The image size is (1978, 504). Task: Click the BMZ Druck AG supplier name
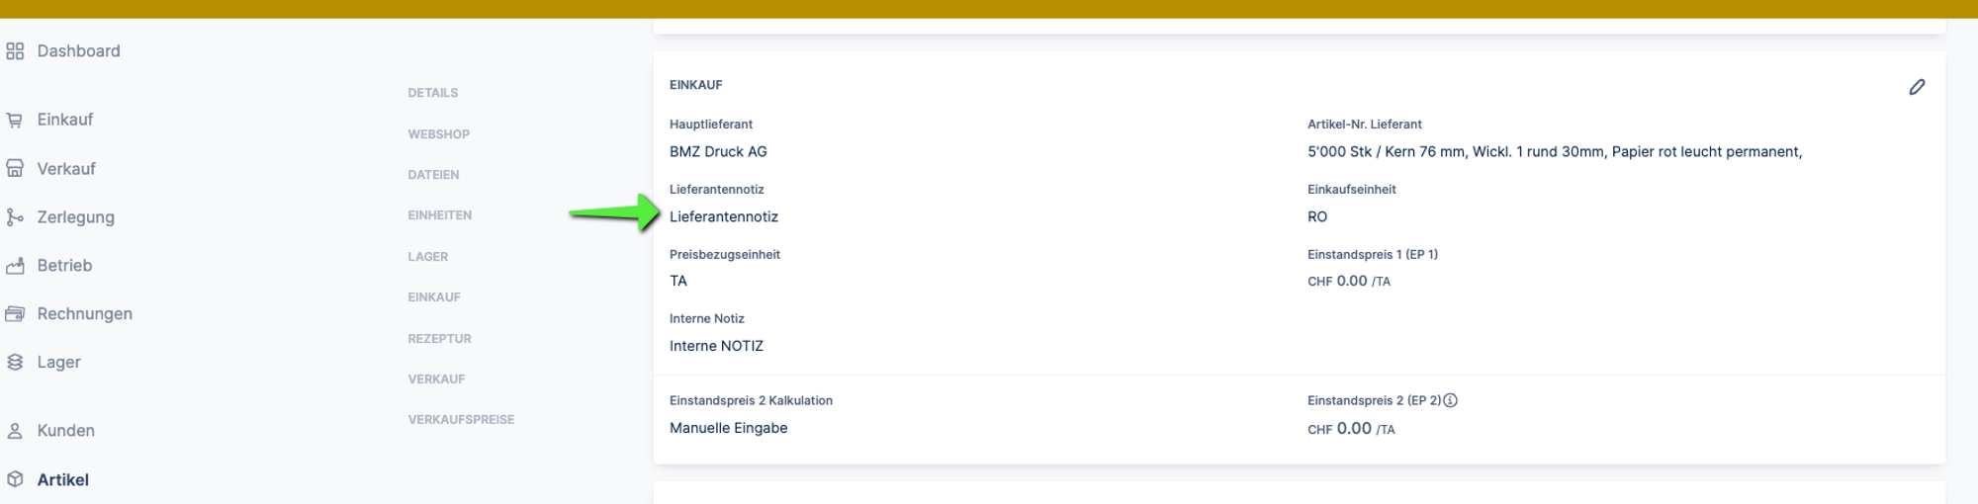tap(718, 152)
